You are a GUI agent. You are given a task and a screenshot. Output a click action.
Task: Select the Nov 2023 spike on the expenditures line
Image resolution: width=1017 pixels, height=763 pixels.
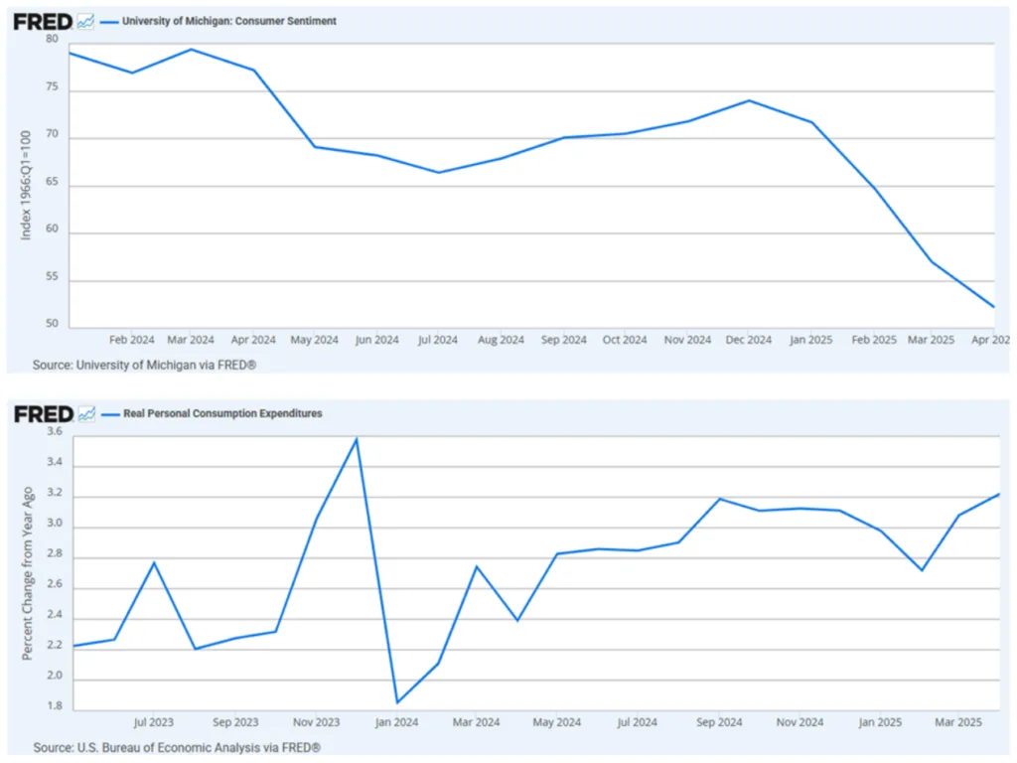coord(356,438)
